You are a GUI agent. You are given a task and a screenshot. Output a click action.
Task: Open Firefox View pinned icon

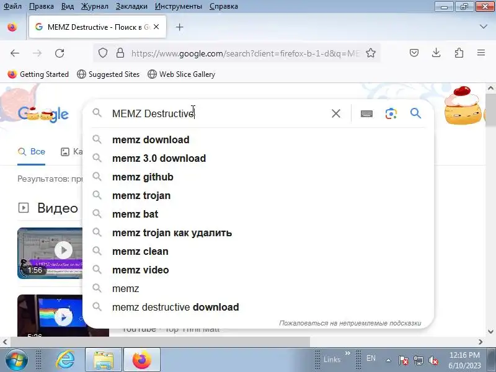(x=12, y=27)
